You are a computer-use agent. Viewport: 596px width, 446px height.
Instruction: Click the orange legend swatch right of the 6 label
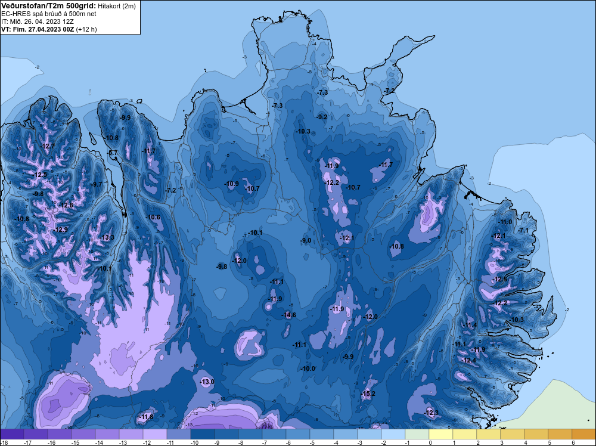(584, 434)
